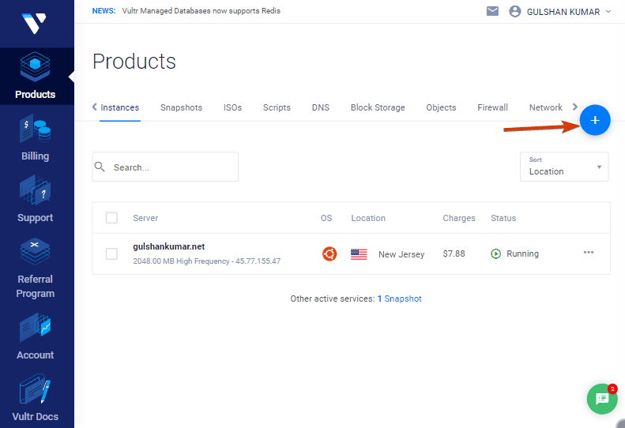Click the Products page heading

coord(134,62)
